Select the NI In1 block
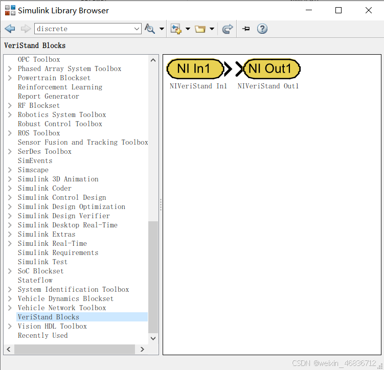The height and width of the screenshot is (370, 384). click(x=195, y=69)
